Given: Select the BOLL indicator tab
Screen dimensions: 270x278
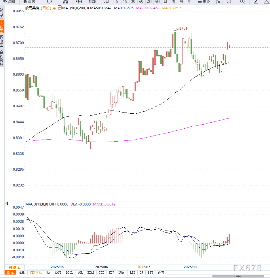Looking at the screenshot, I should click(x=69, y=273).
